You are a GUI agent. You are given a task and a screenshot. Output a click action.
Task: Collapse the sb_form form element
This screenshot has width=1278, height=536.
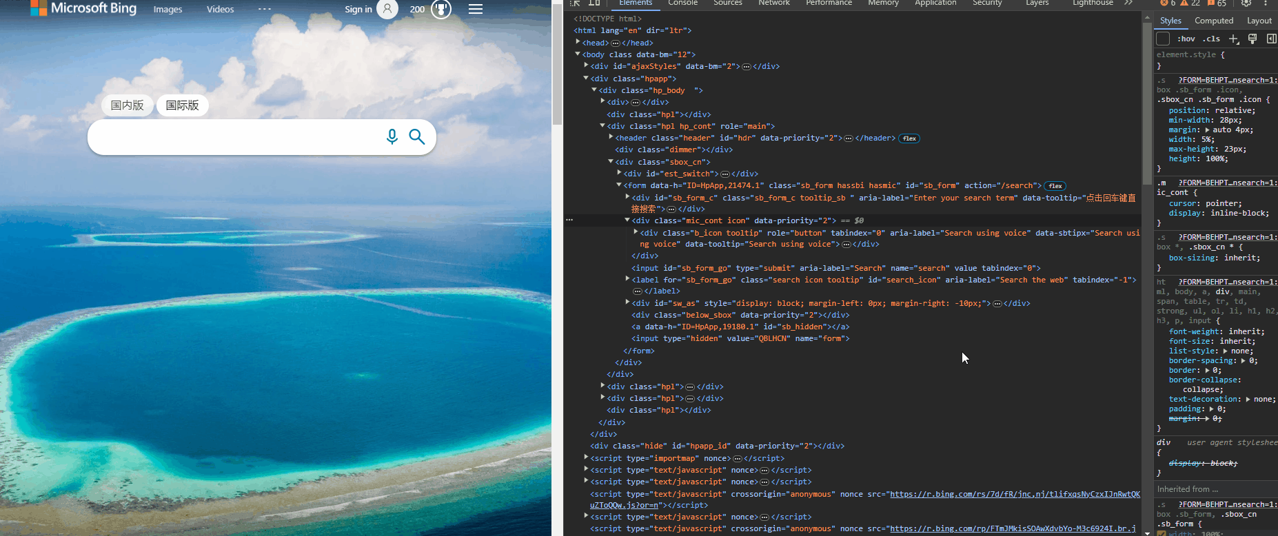[x=619, y=185]
